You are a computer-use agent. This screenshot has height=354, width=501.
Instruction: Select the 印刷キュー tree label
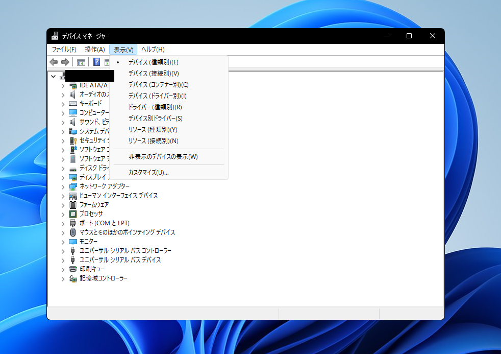coord(92,269)
